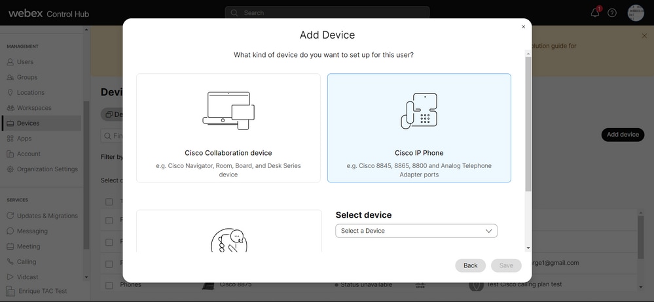Click the device table scrollbar up arrow

pyautogui.click(x=641, y=212)
